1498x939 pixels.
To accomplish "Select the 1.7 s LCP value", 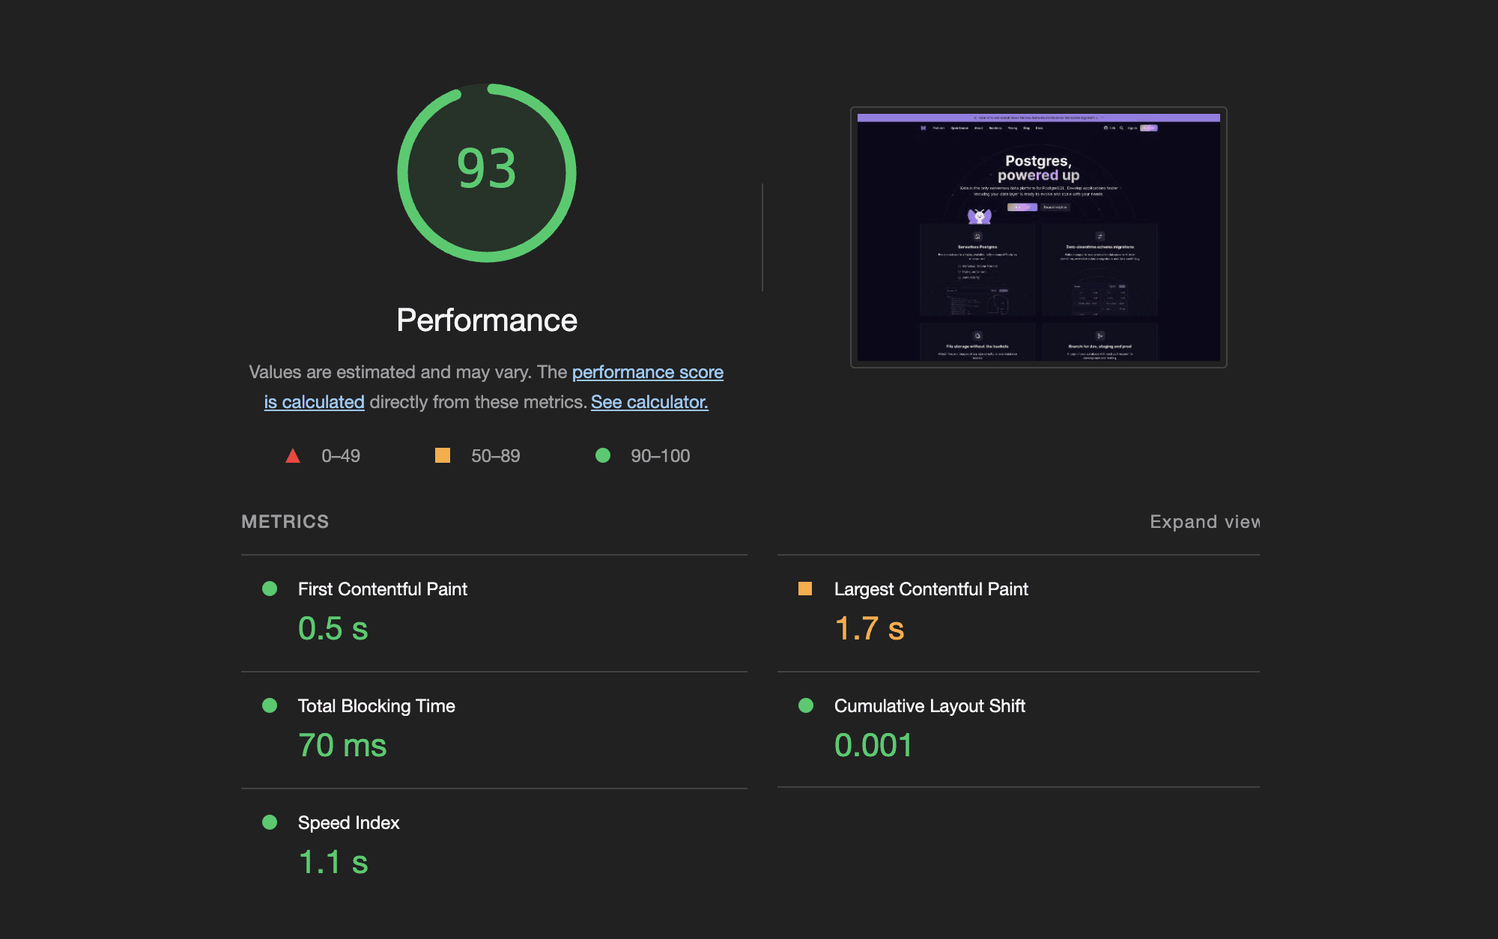I will coord(869,630).
